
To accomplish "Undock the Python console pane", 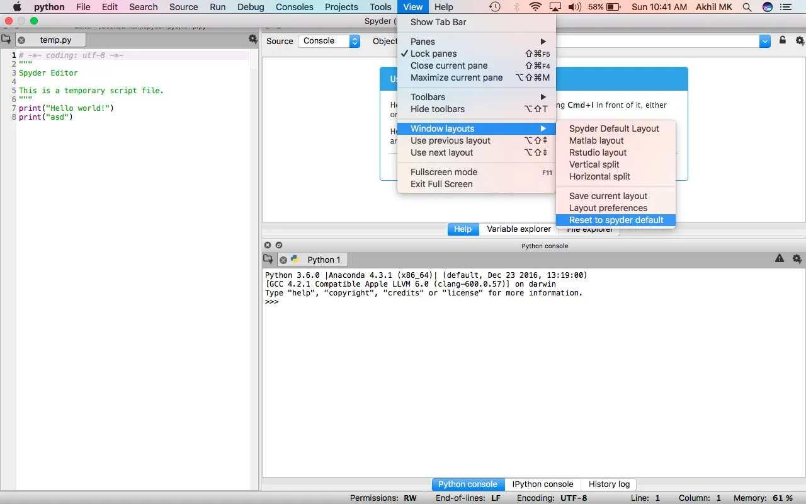I will [279, 245].
